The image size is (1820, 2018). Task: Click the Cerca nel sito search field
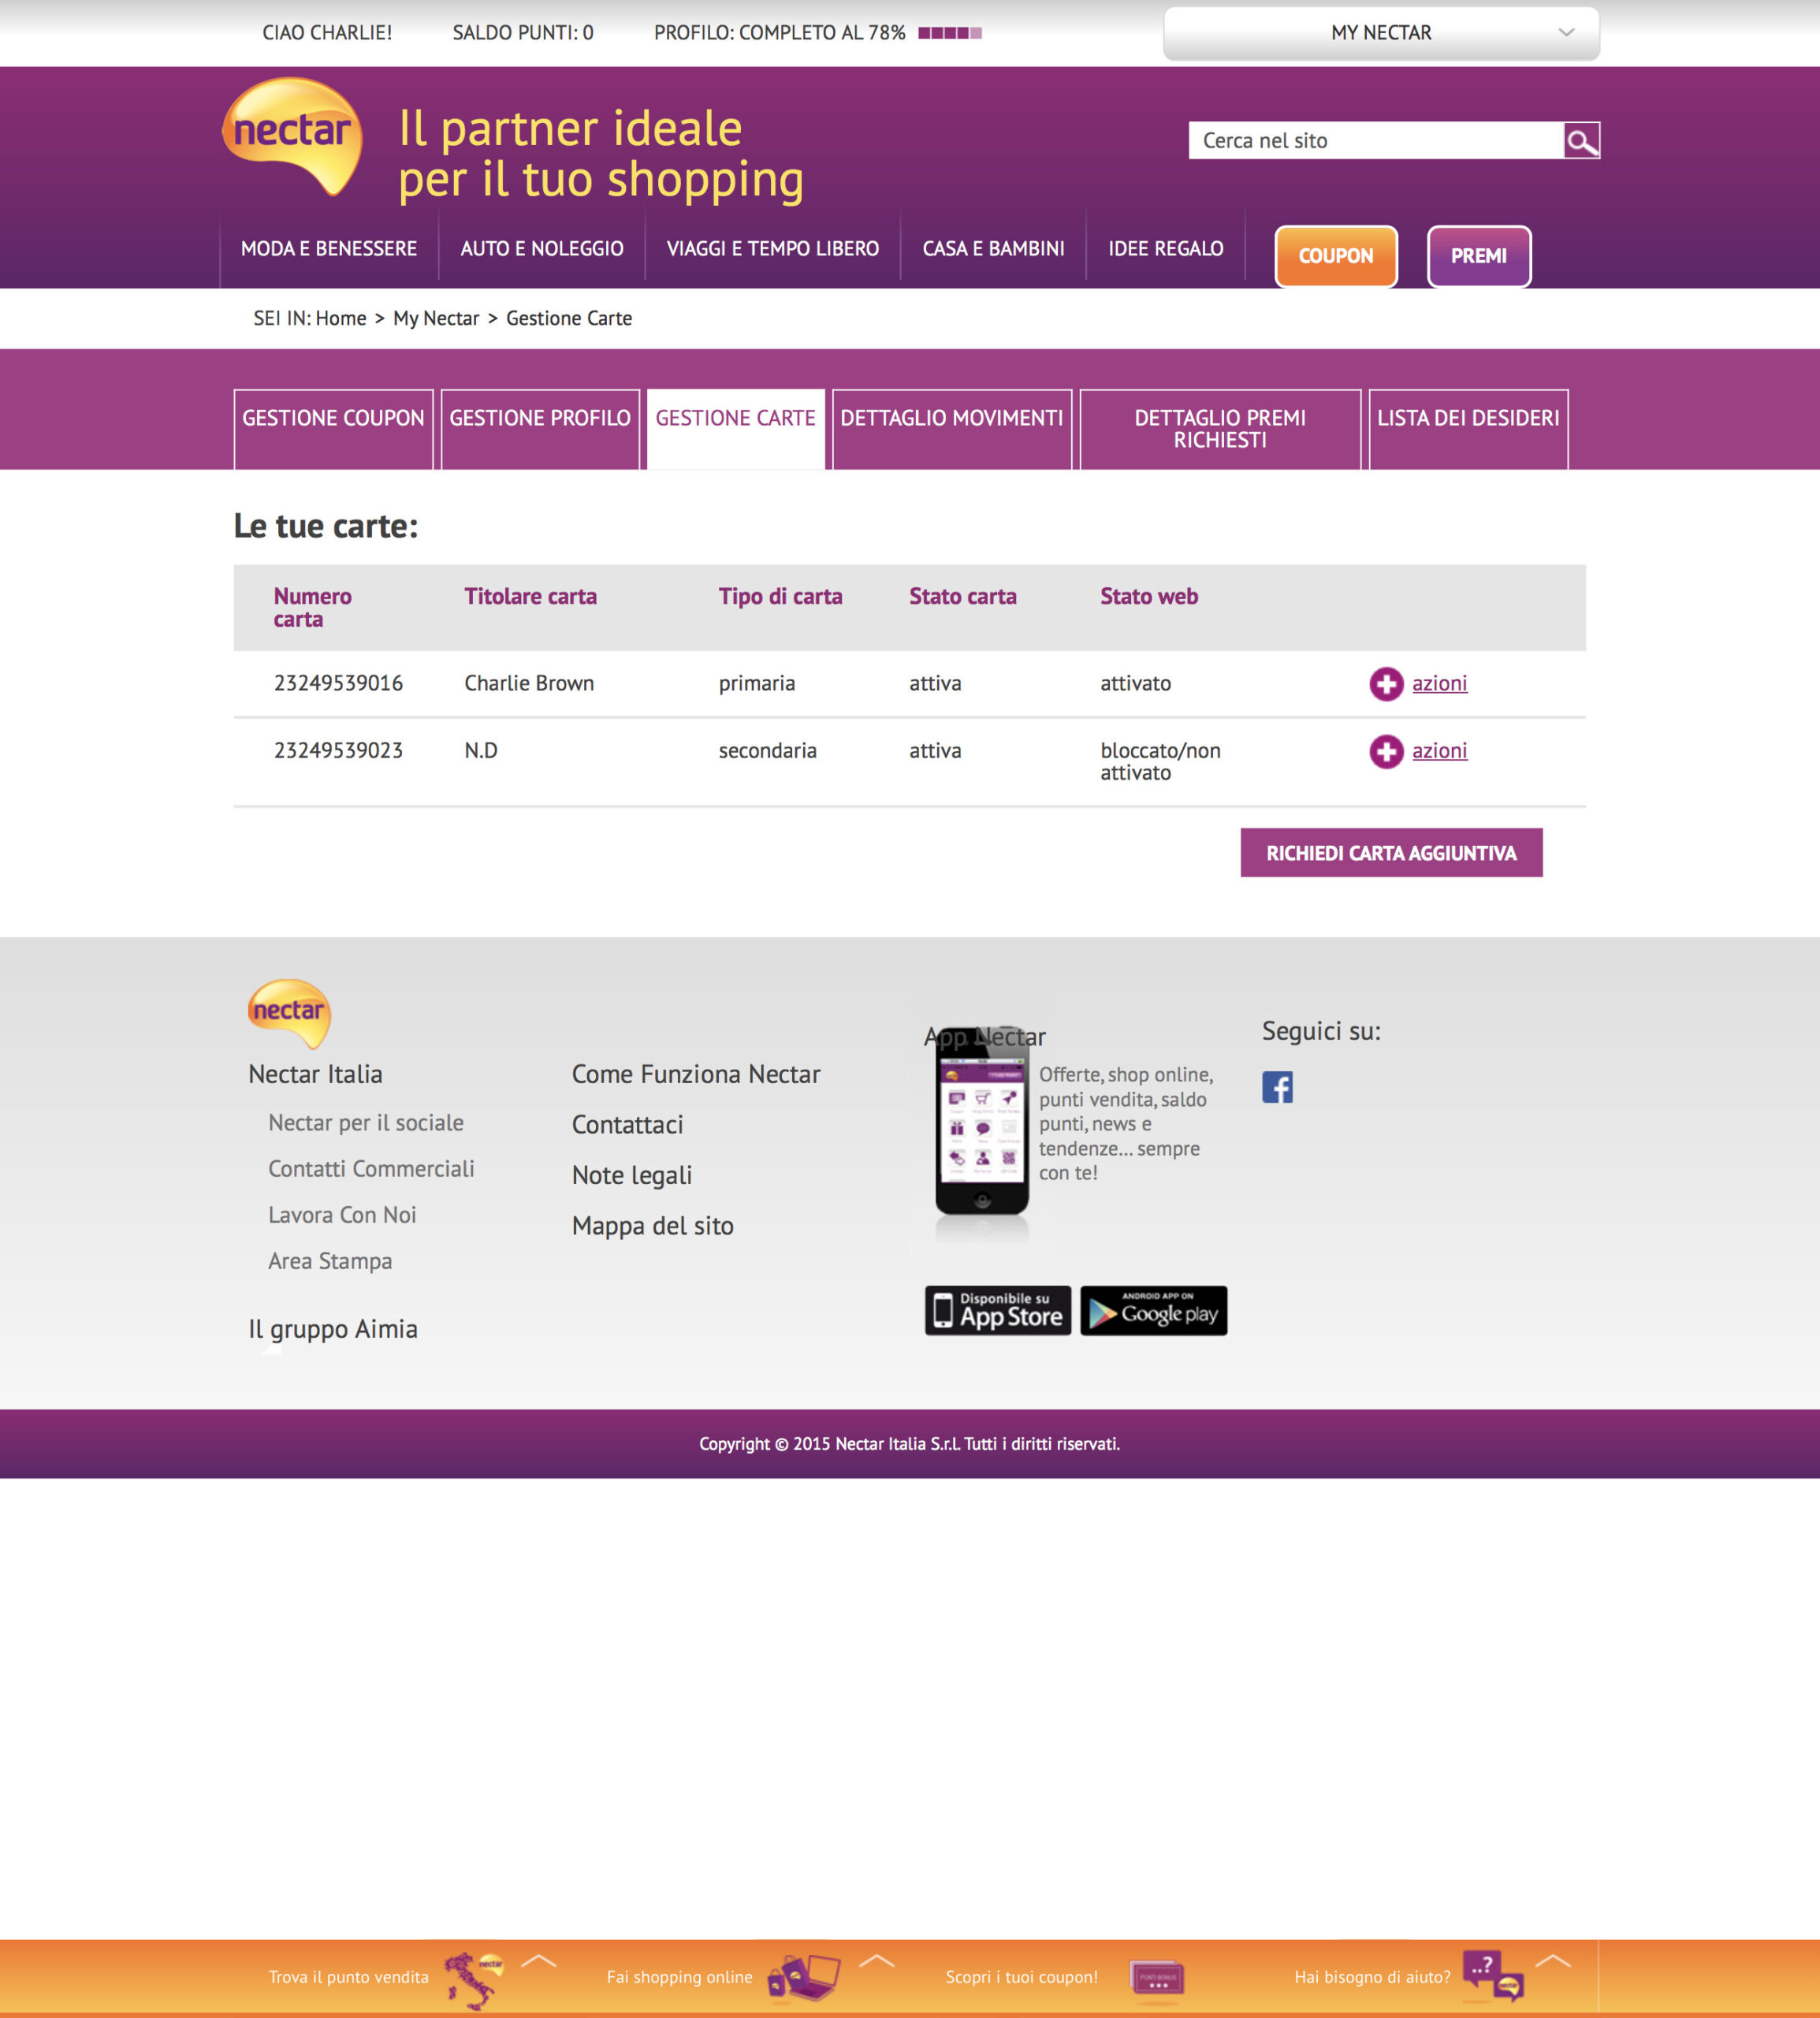1375,141
